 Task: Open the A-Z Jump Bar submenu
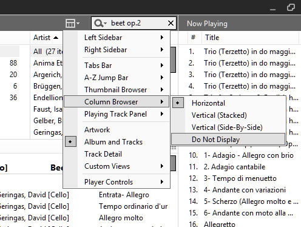tap(117, 78)
